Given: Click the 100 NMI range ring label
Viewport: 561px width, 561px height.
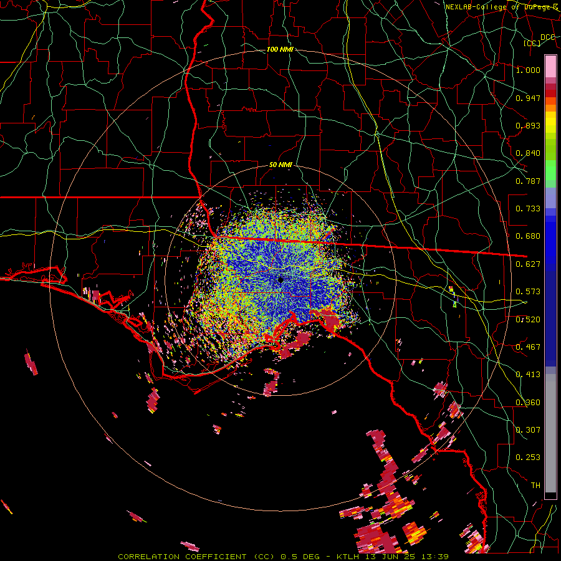Looking at the screenshot, I should 280,49.
